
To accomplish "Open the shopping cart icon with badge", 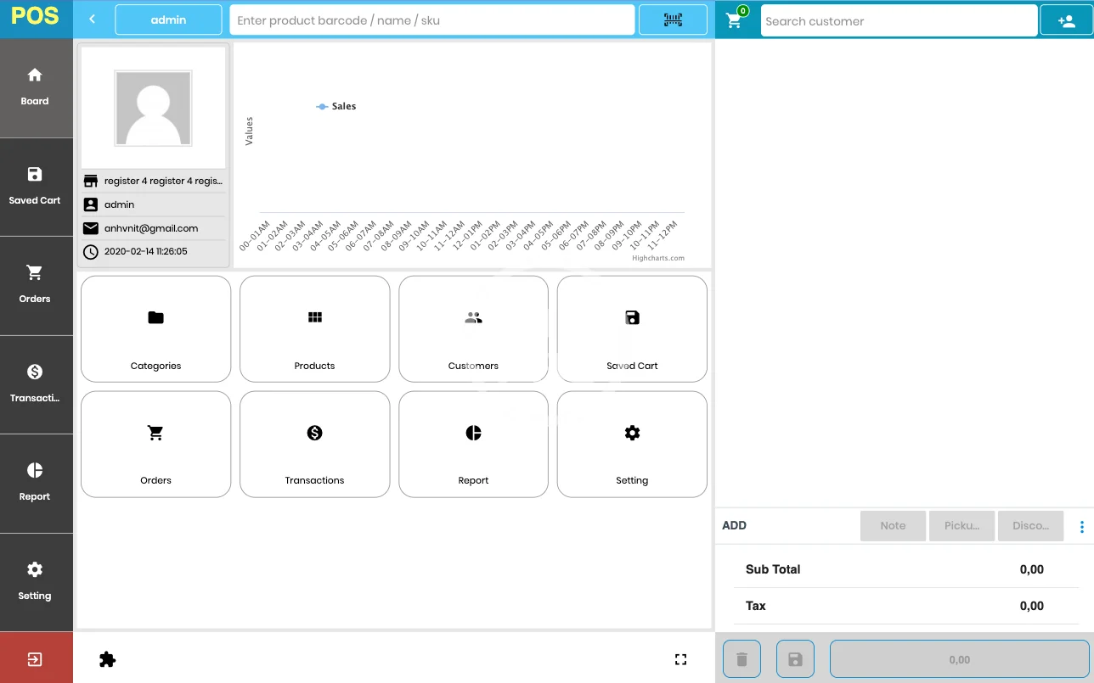I will tap(735, 20).
